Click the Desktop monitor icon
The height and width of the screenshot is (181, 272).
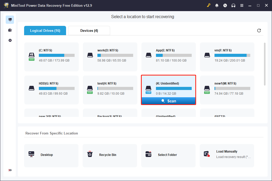(x=31, y=154)
